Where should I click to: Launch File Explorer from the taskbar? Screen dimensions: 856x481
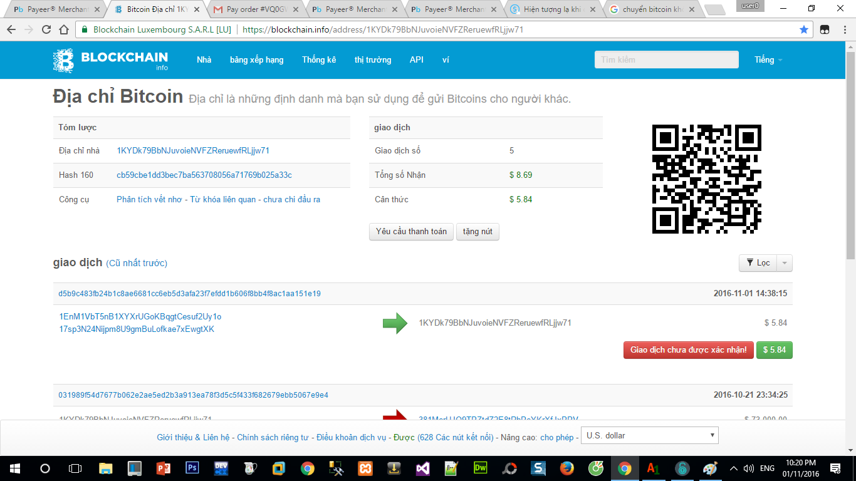coord(106,468)
